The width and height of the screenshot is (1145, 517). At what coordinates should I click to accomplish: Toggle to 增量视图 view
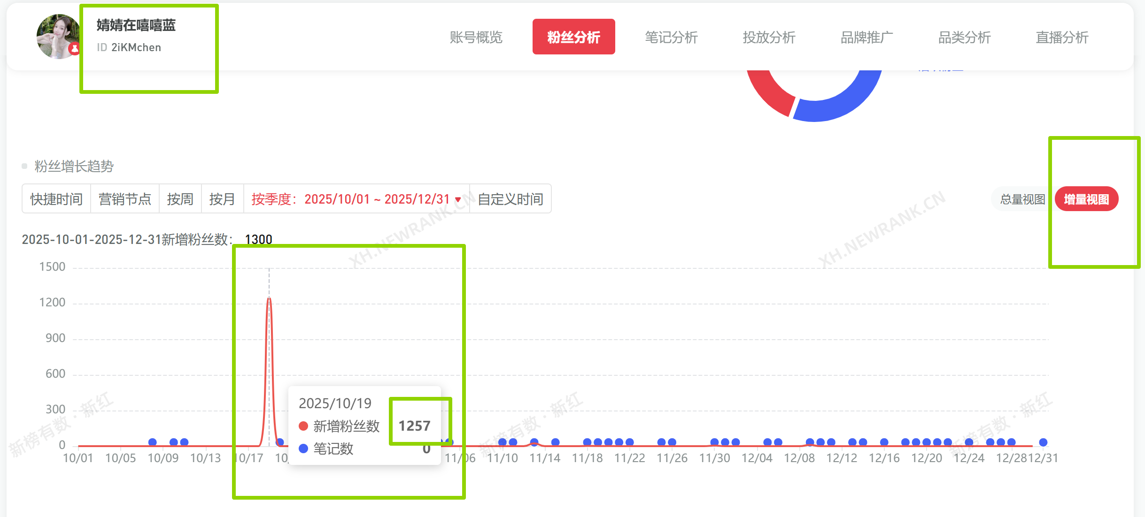1086,199
